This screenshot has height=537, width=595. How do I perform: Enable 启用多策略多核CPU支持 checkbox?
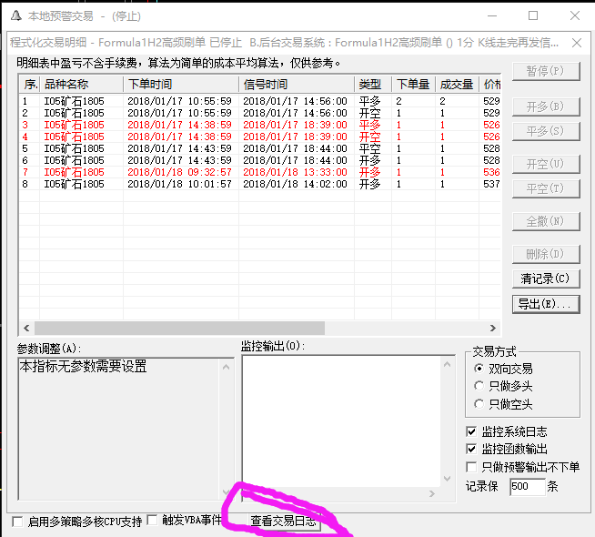click(18, 522)
